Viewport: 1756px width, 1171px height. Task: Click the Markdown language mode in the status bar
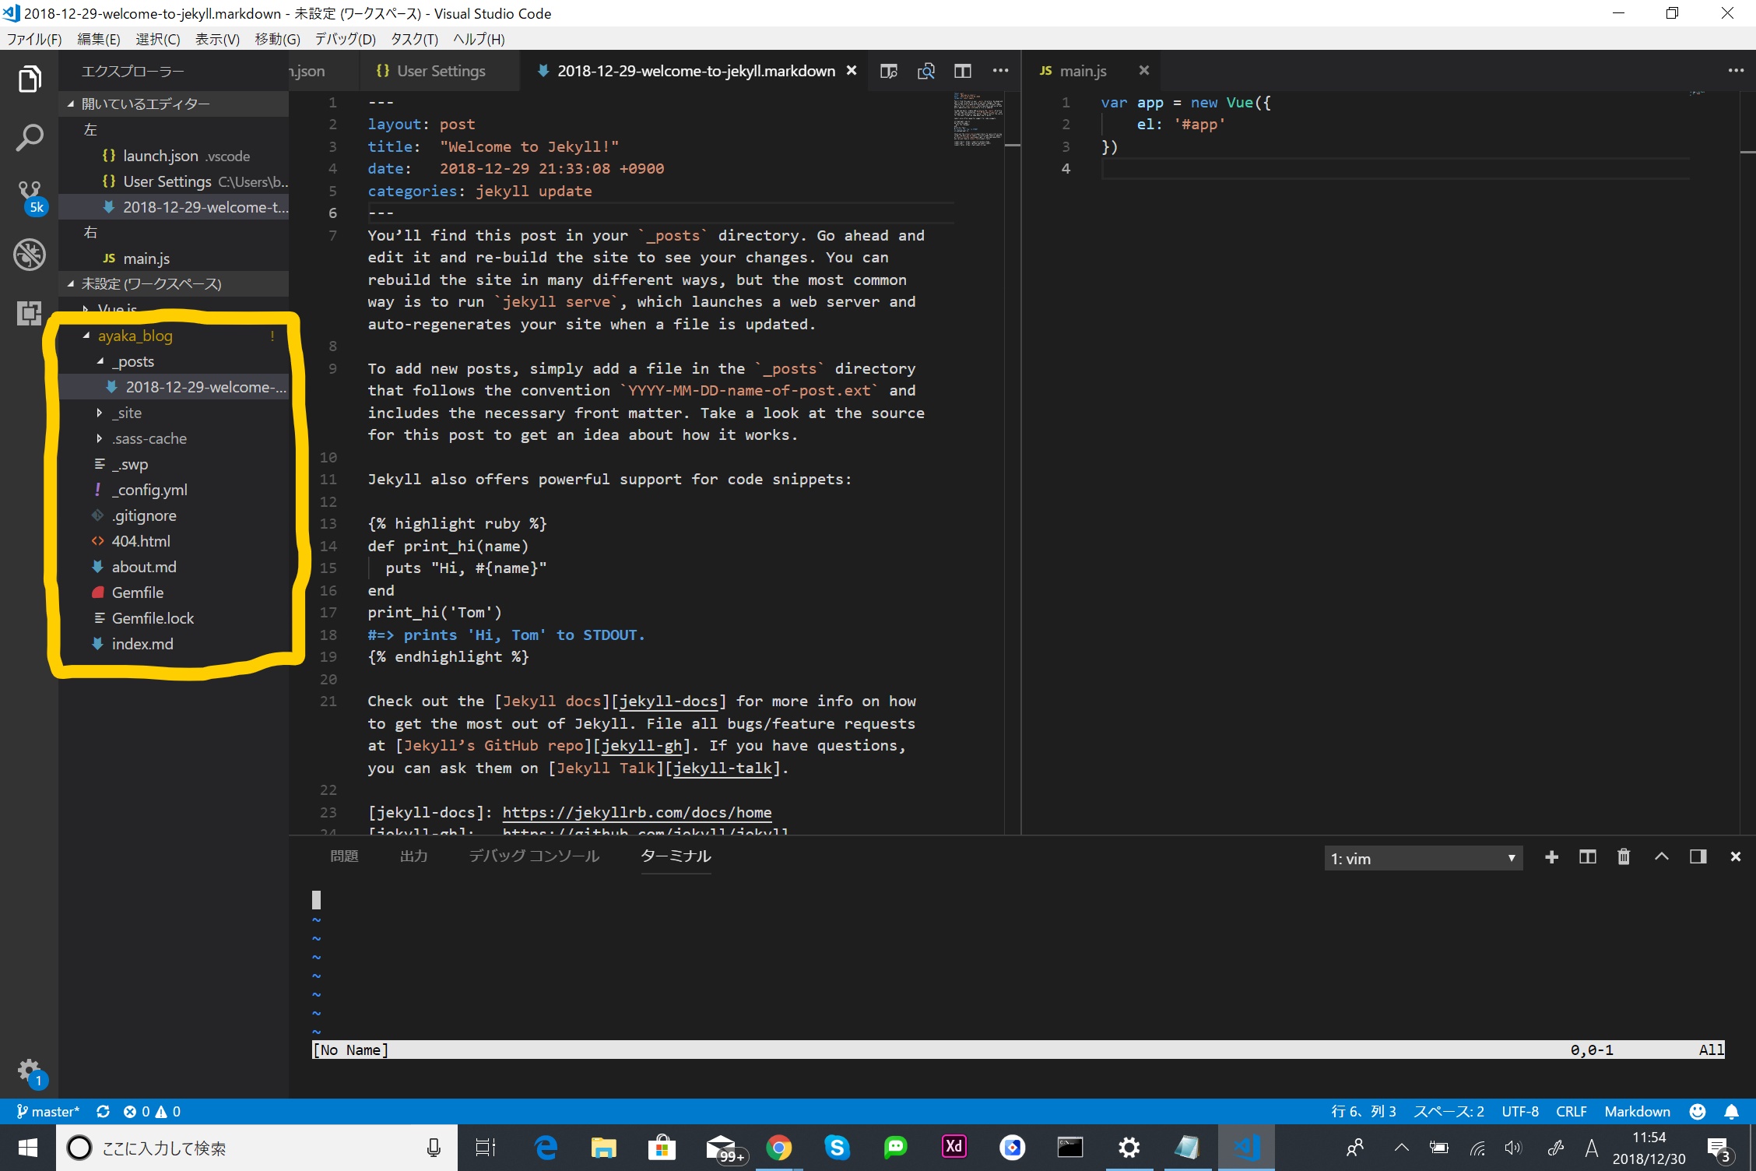1637,1111
